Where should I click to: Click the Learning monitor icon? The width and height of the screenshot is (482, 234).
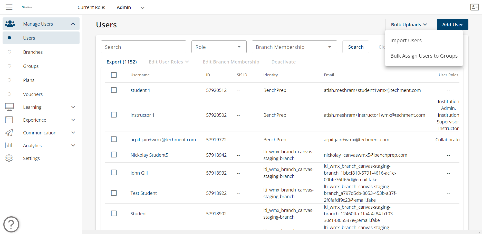pyautogui.click(x=9, y=107)
